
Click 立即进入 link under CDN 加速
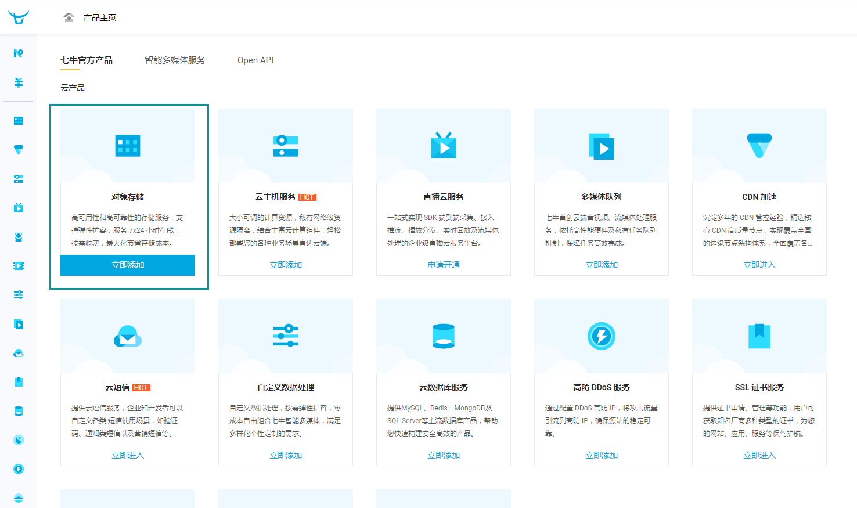coord(759,265)
